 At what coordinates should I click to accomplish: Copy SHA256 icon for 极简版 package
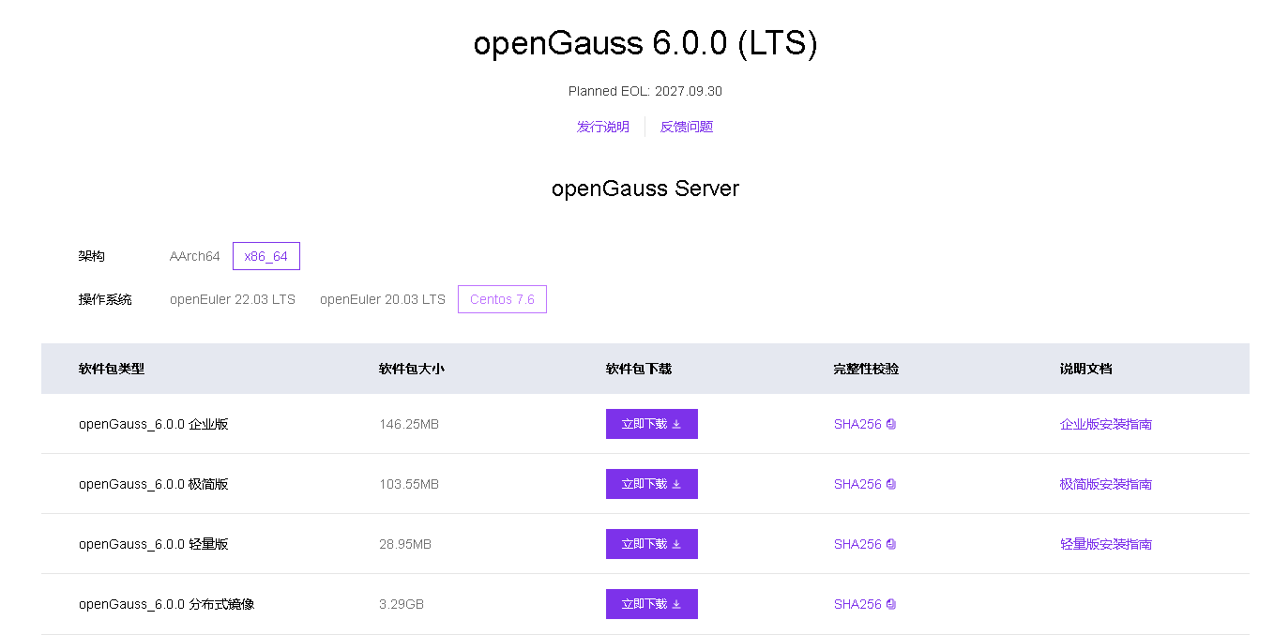891,484
